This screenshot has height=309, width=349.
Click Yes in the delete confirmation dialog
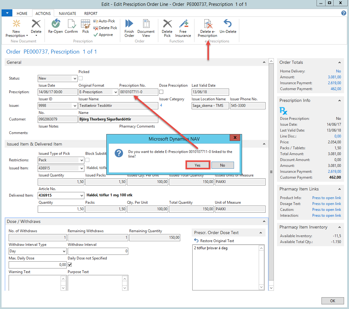pos(198,165)
